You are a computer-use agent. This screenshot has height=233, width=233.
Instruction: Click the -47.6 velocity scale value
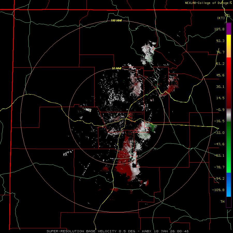pyautogui.click(x=219, y=144)
